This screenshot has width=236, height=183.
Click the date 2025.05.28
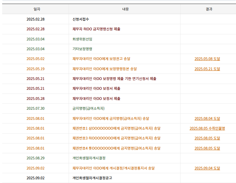[36, 99]
